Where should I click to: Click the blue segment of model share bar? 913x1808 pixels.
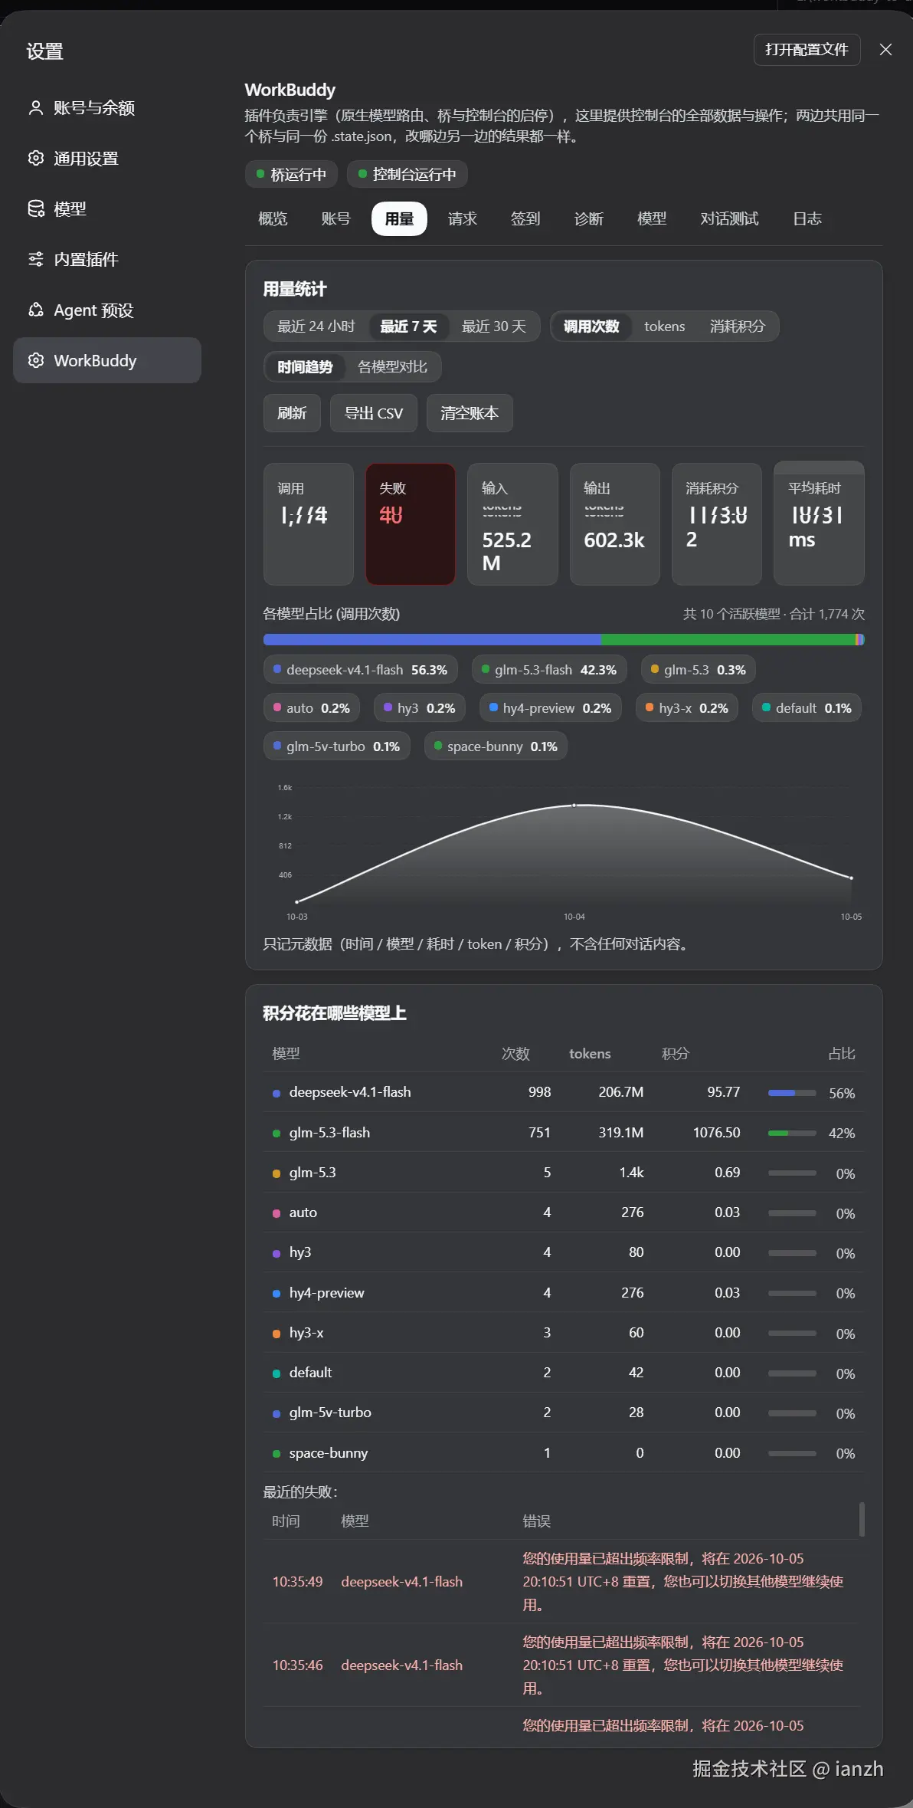click(432, 640)
